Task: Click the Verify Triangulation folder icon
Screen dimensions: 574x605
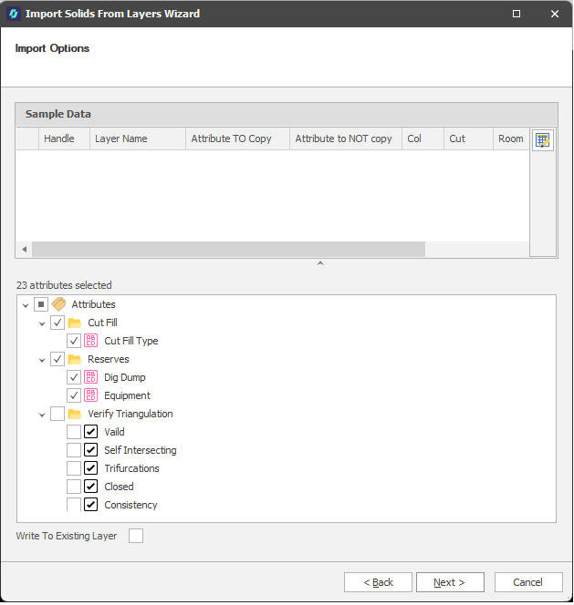Action: pyautogui.click(x=75, y=414)
